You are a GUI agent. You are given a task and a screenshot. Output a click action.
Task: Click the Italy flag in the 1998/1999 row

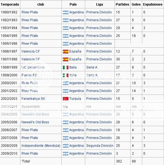coord(66,67)
